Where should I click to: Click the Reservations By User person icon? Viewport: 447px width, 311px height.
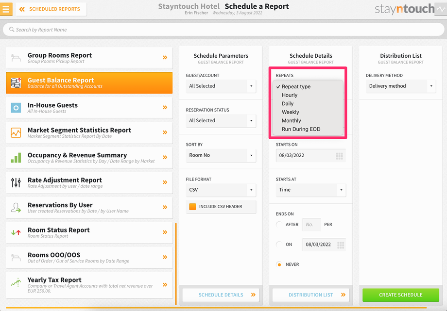coord(16,208)
